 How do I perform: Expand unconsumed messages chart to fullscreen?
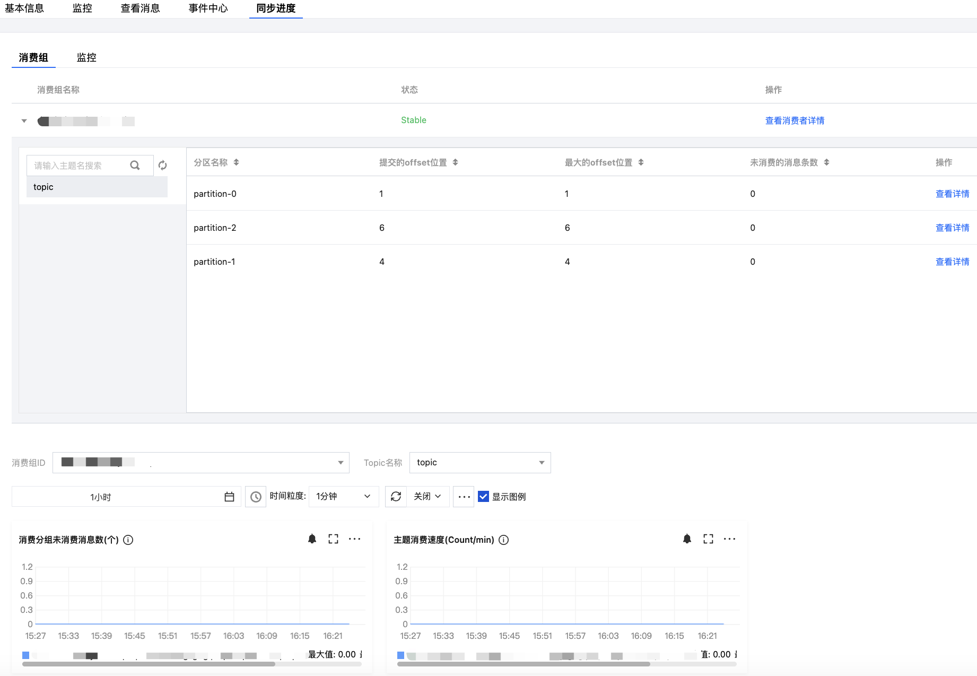point(333,539)
